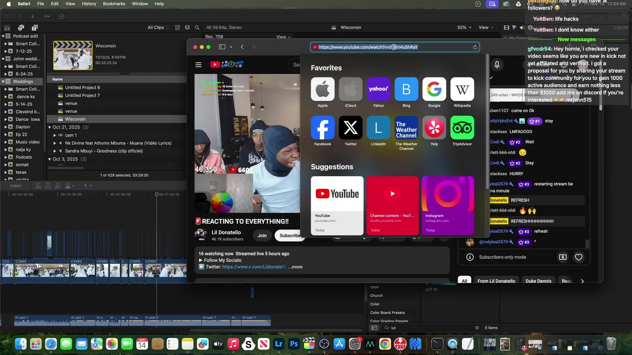Expand the Dayton event
This screenshot has height=355, width=632.
pyautogui.click(x=6, y=127)
